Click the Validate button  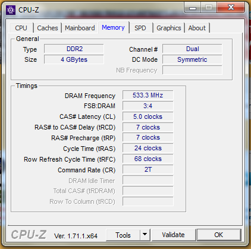point(173,235)
